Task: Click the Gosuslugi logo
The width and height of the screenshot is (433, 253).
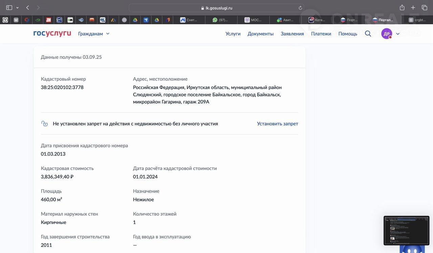Action: (52, 33)
